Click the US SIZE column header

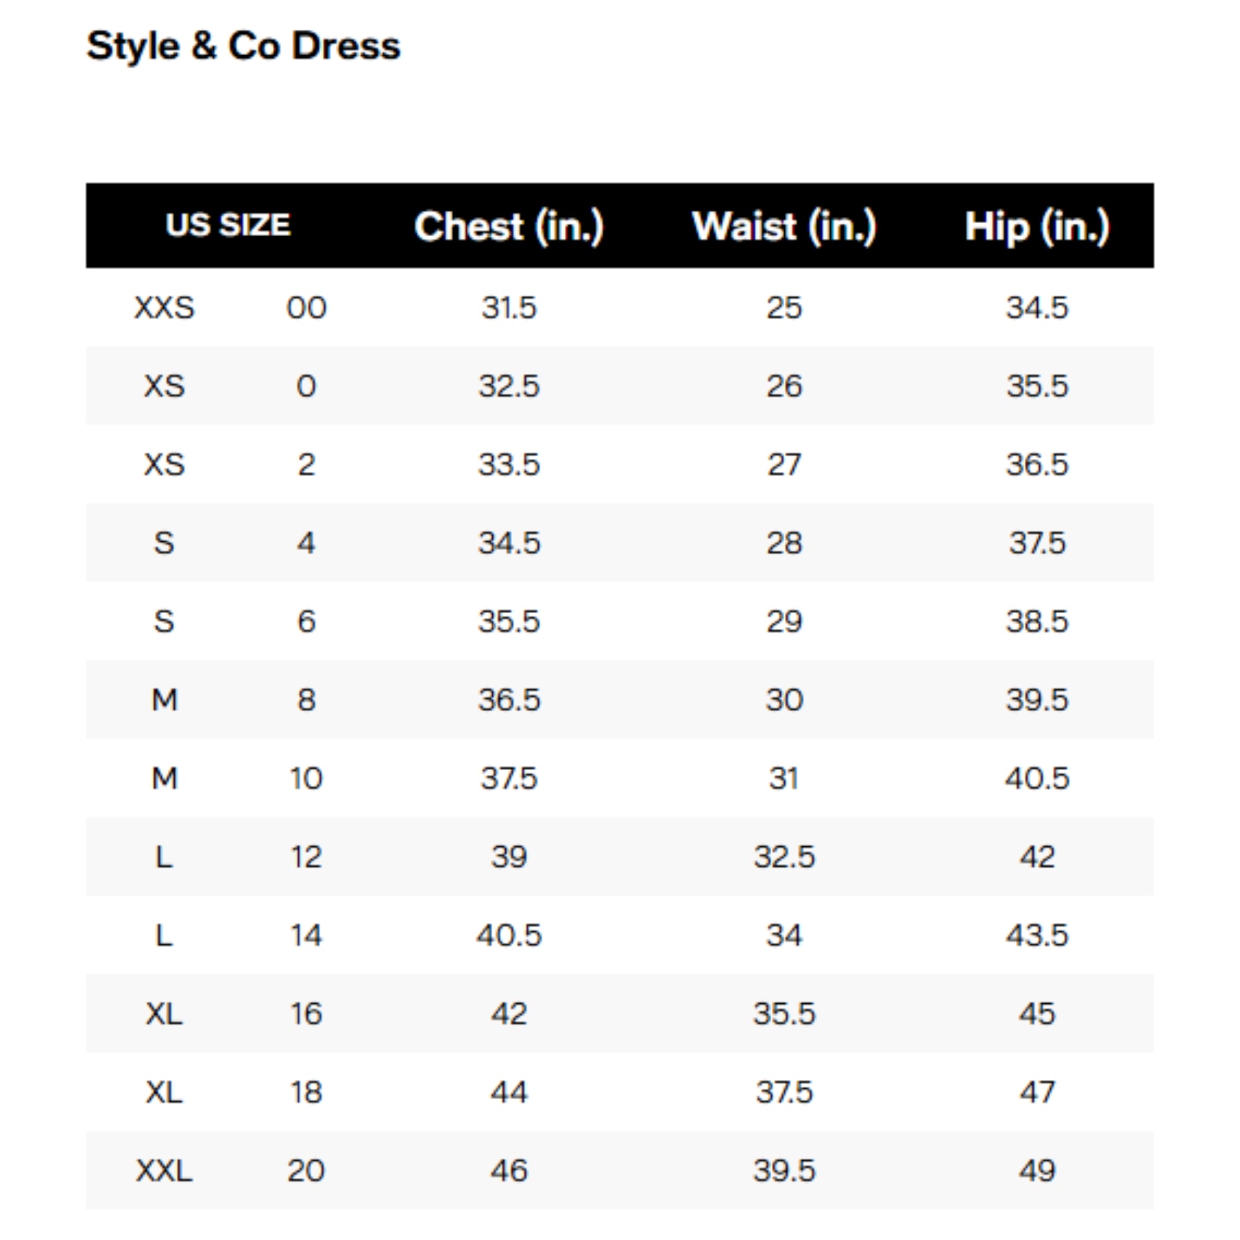click(228, 225)
